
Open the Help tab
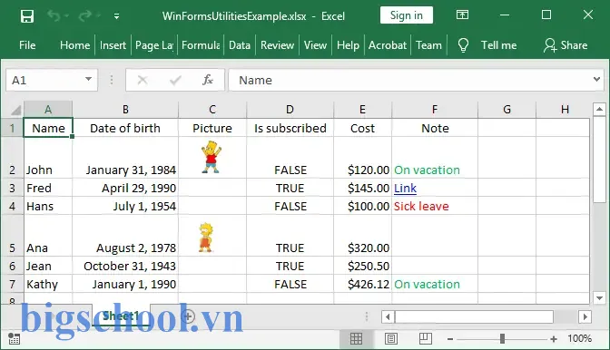tap(348, 45)
